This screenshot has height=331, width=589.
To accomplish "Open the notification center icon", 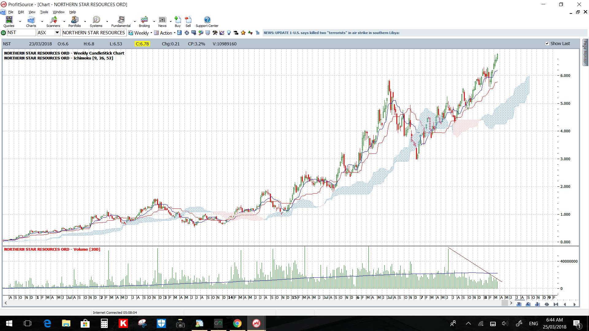I will point(577,323).
